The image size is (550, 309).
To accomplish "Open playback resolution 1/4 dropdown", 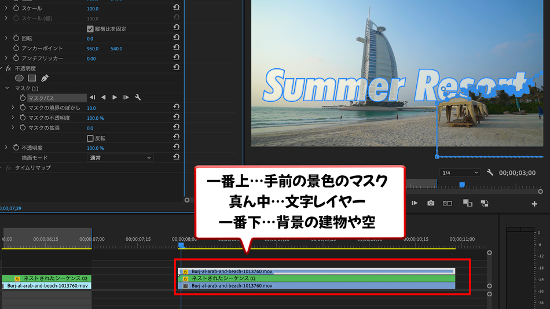I will coord(460,172).
